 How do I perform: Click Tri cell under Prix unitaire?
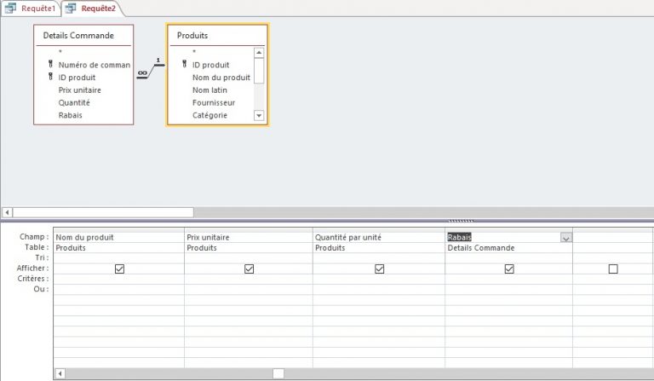[x=249, y=258]
